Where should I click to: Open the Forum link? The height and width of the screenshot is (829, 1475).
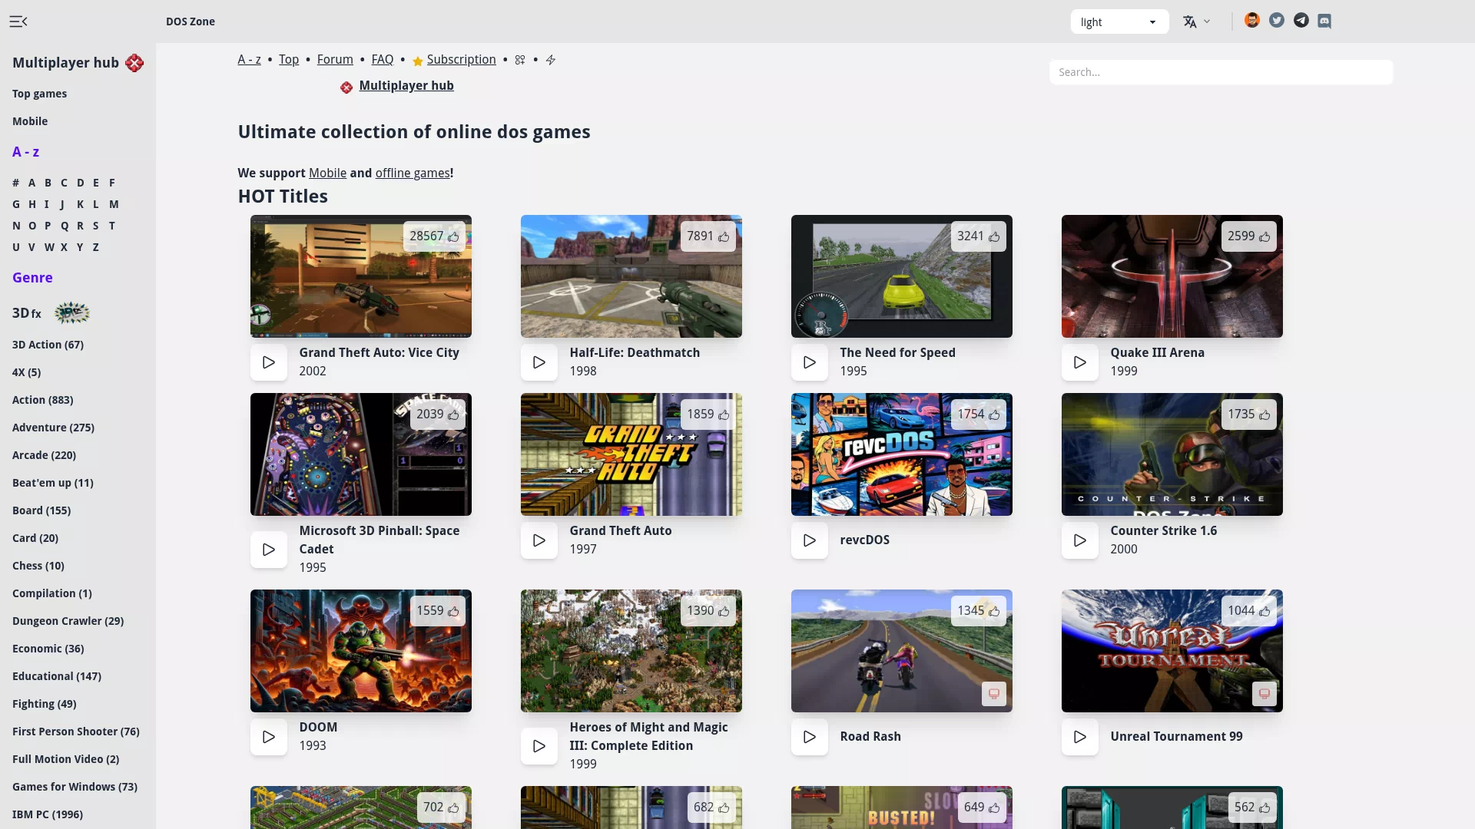(x=335, y=60)
